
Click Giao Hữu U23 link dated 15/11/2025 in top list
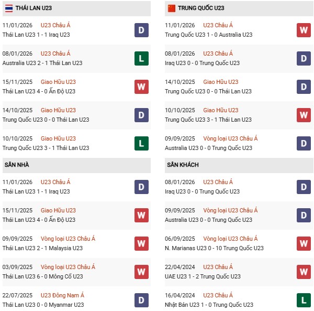pos(58,82)
